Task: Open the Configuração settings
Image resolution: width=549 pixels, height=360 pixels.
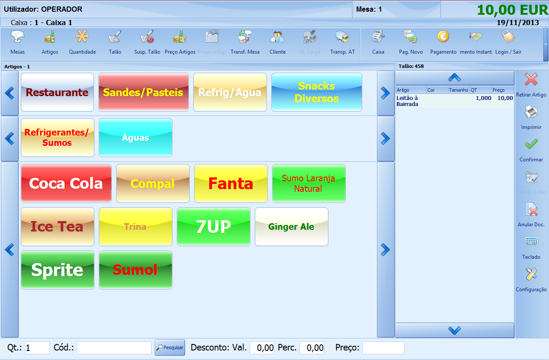Action: click(x=531, y=280)
